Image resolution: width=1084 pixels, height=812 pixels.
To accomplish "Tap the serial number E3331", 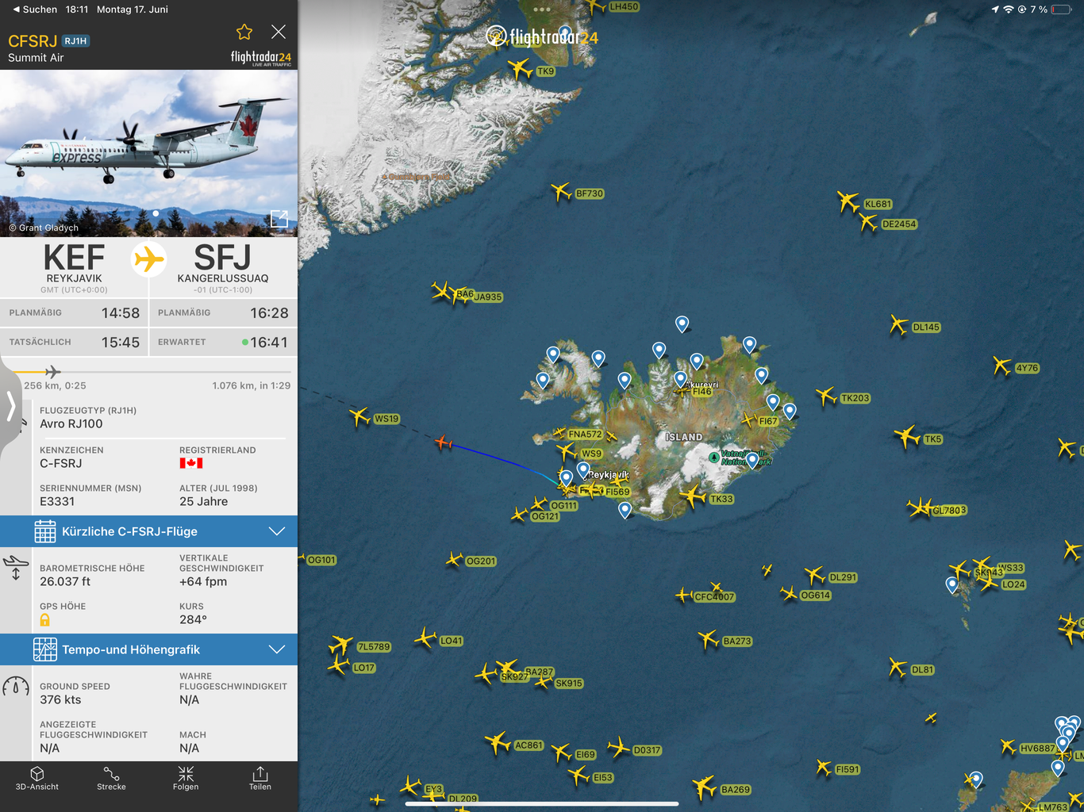I will click(x=57, y=501).
